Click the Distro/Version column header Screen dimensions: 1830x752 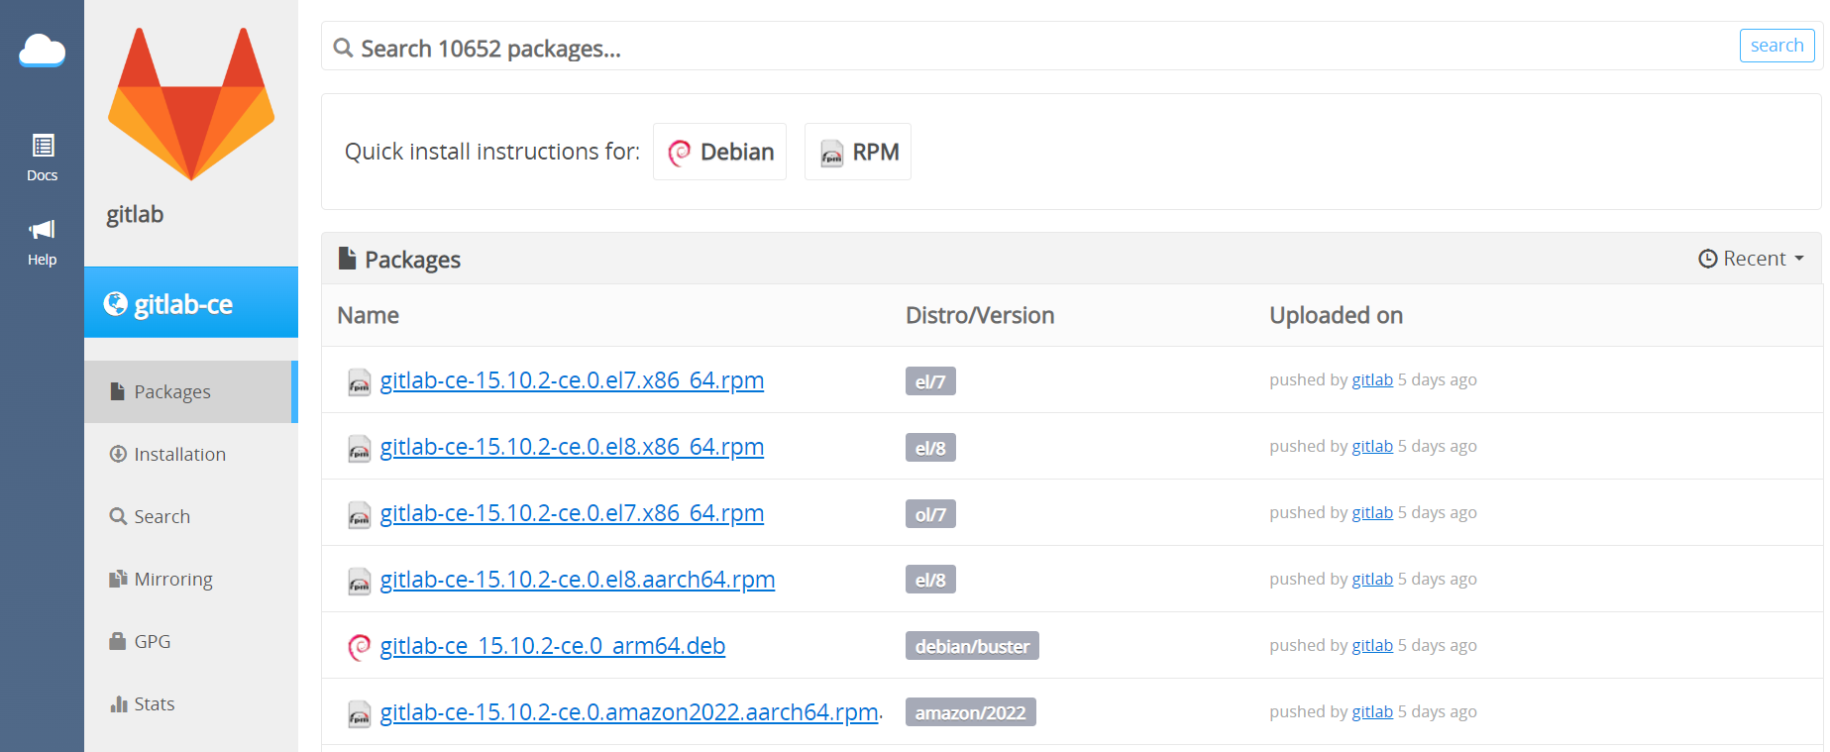coord(980,315)
